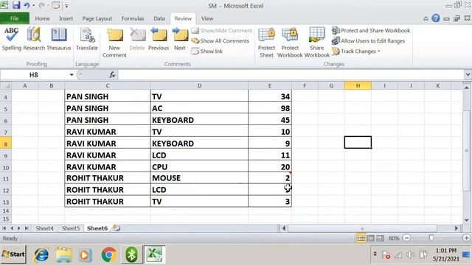Open the Research pane
Image resolution: width=472 pixels, height=265 pixels.
tap(34, 39)
